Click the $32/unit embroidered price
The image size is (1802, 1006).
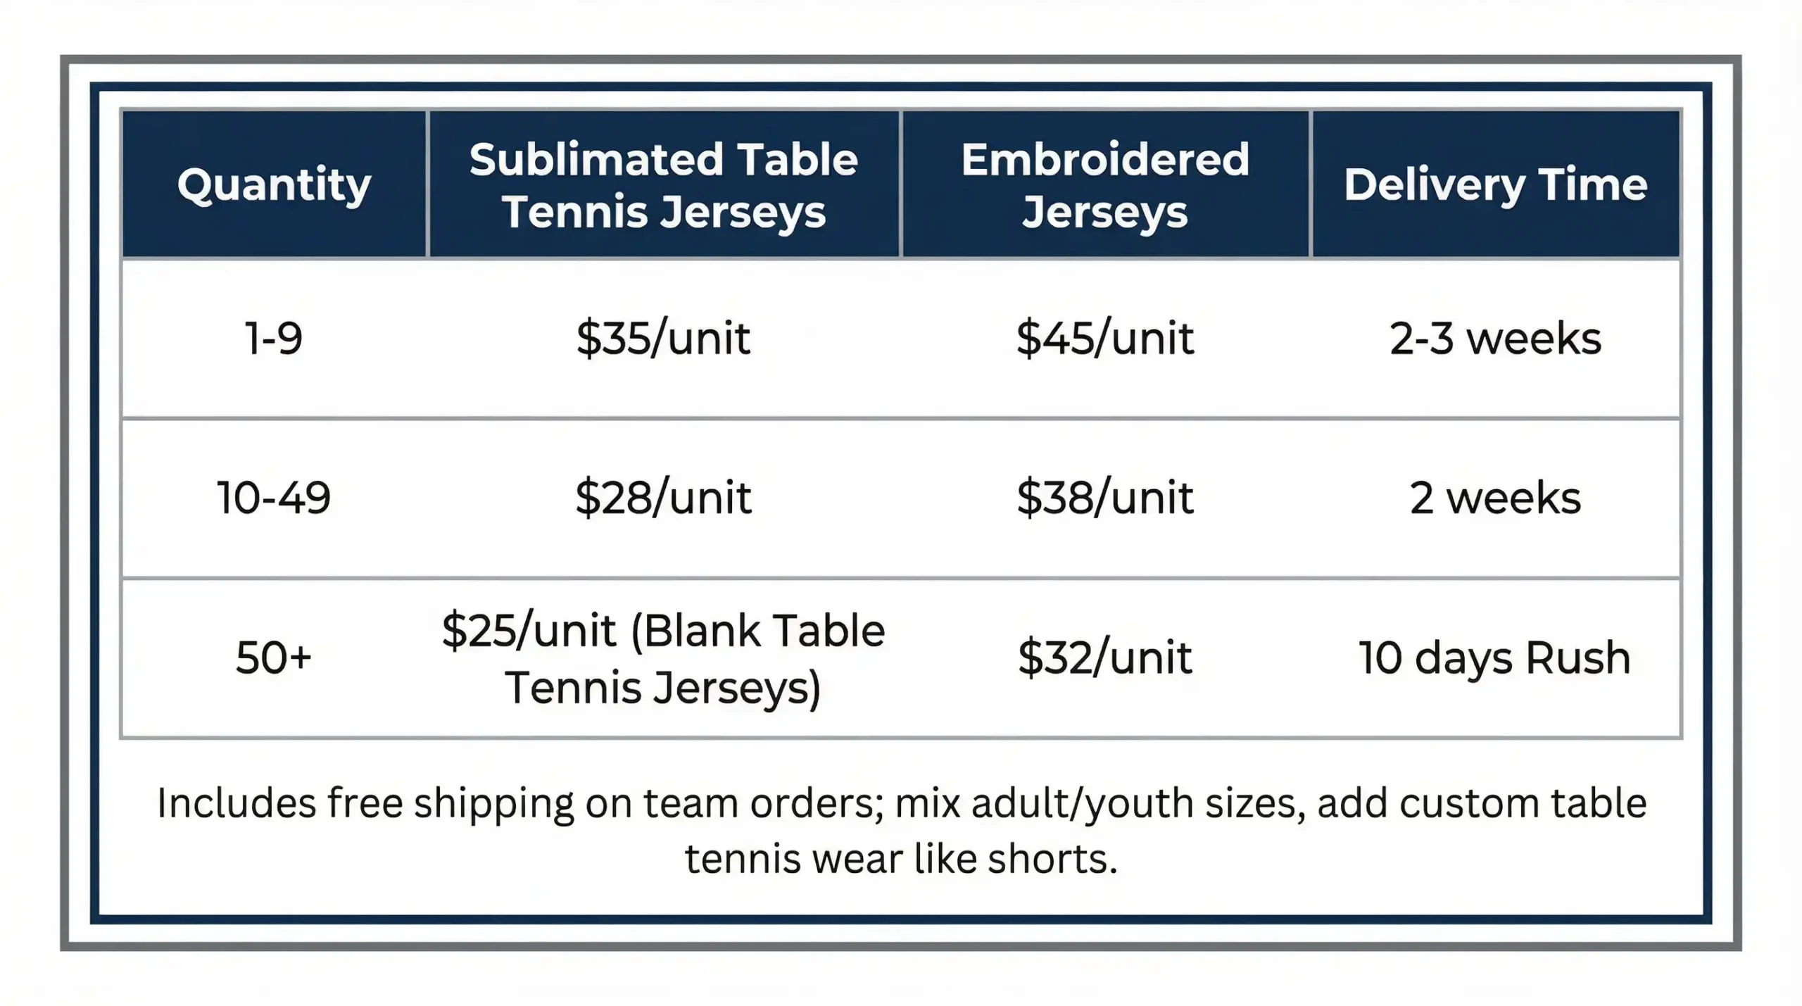[x=1105, y=658]
